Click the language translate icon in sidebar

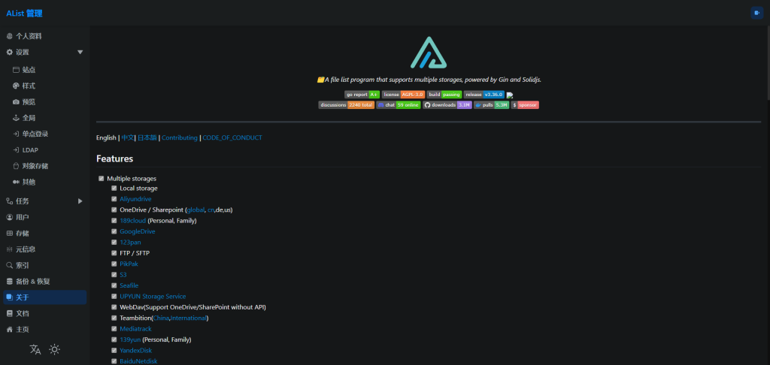35,349
